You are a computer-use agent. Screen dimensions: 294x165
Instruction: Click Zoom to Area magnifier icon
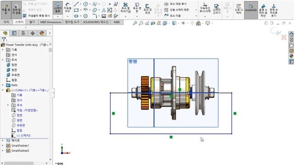(141, 23)
